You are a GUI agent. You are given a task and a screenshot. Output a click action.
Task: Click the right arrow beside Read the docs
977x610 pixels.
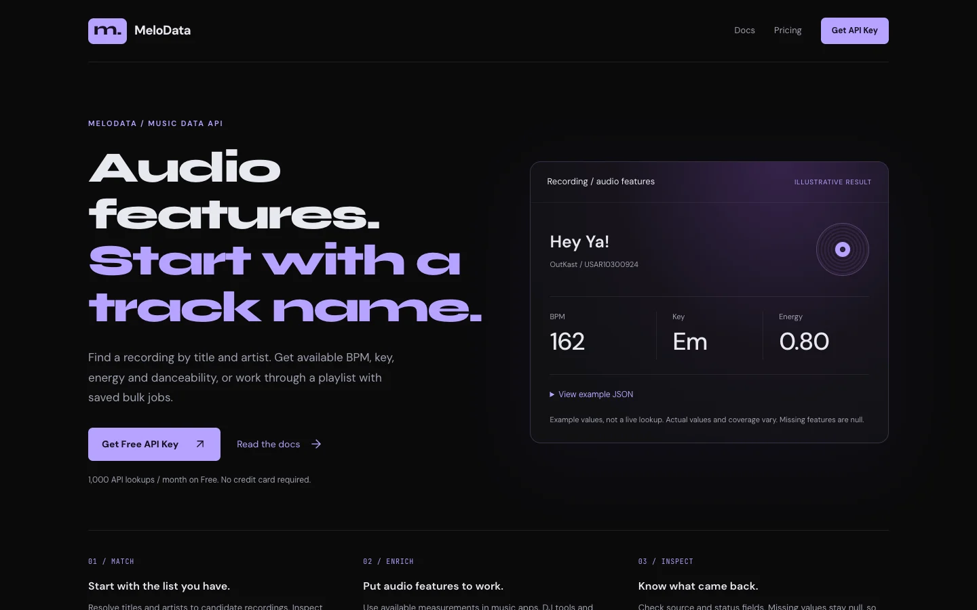(x=316, y=444)
